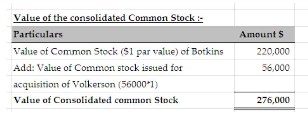Select the 'Value of the consolidated Common Stock' title cell
Screen dimensions: 308x124
pos(108,18)
